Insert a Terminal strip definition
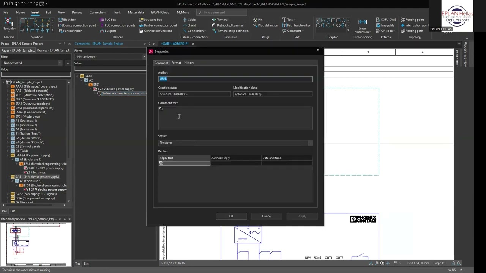 [x=230, y=31]
